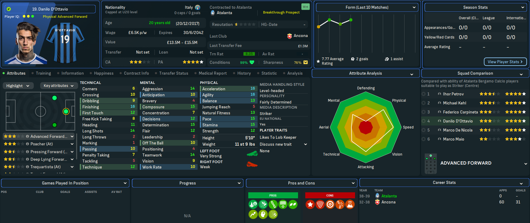The width and height of the screenshot is (530, 223).
Task: Click the flask icon under Cons
Action: pos(350,205)
